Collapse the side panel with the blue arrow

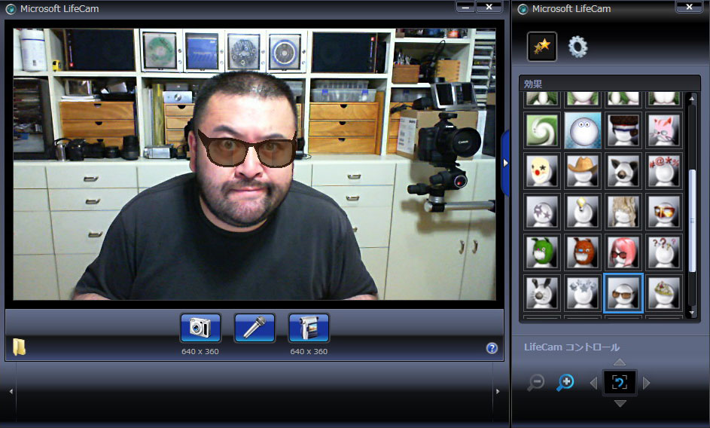tap(505, 163)
